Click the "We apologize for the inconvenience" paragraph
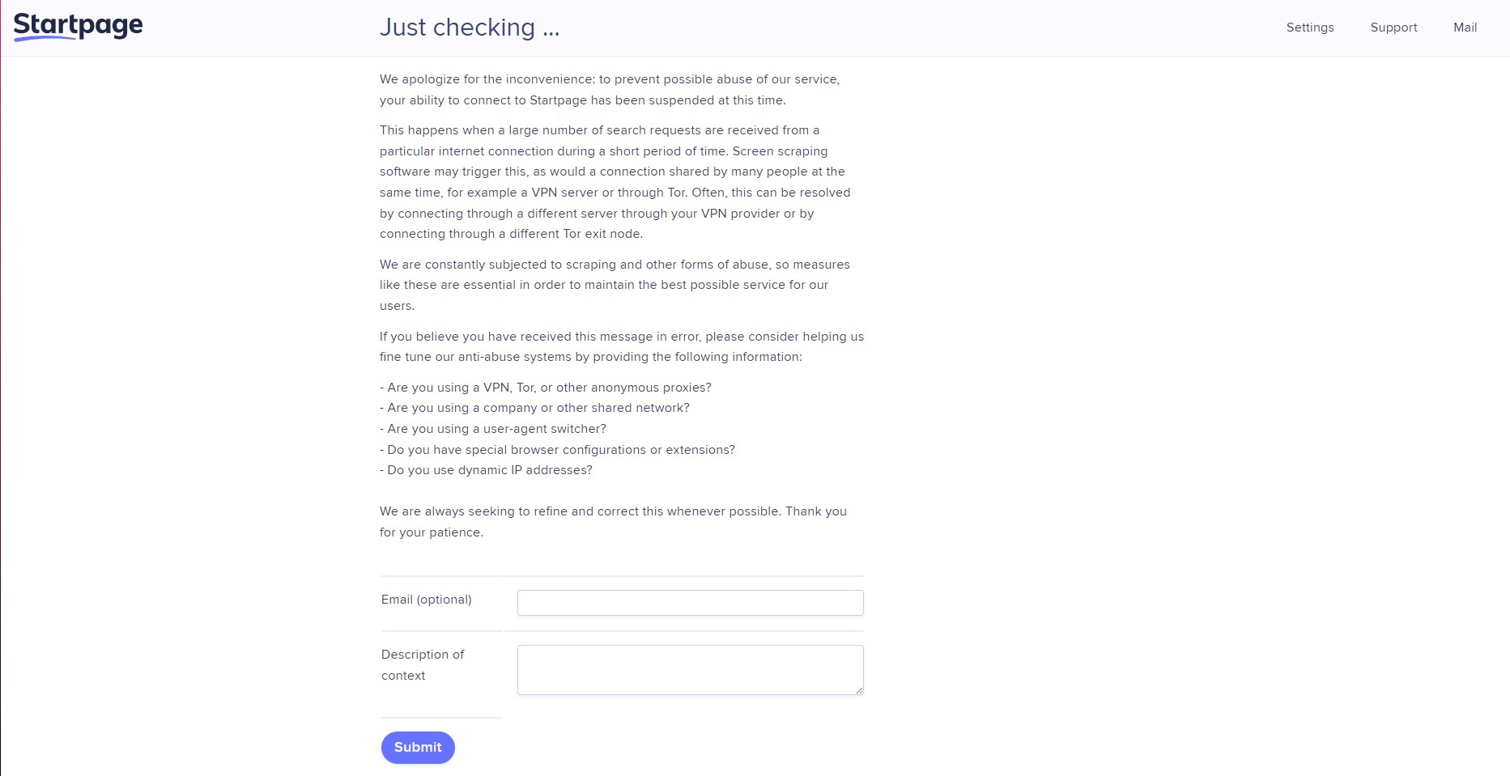The width and height of the screenshot is (1510, 776). coord(609,90)
